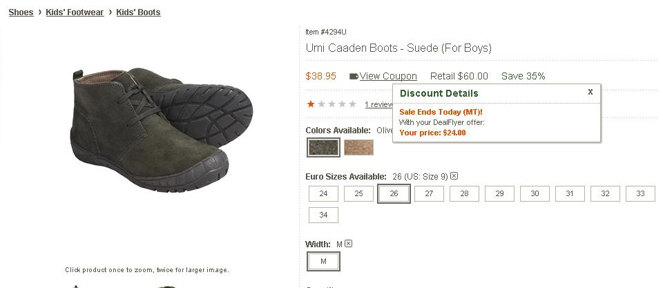Choose Euro size 27
This screenshot has height=288, width=663.
tap(429, 194)
